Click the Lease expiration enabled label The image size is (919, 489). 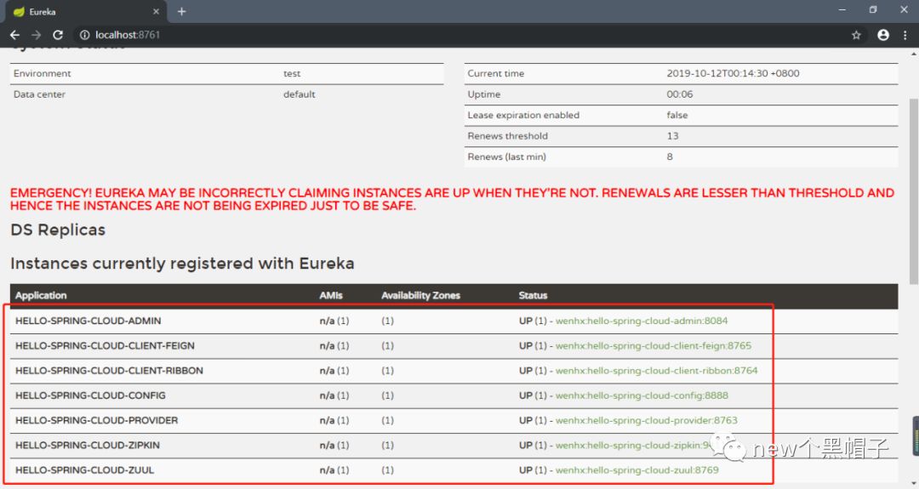click(523, 116)
